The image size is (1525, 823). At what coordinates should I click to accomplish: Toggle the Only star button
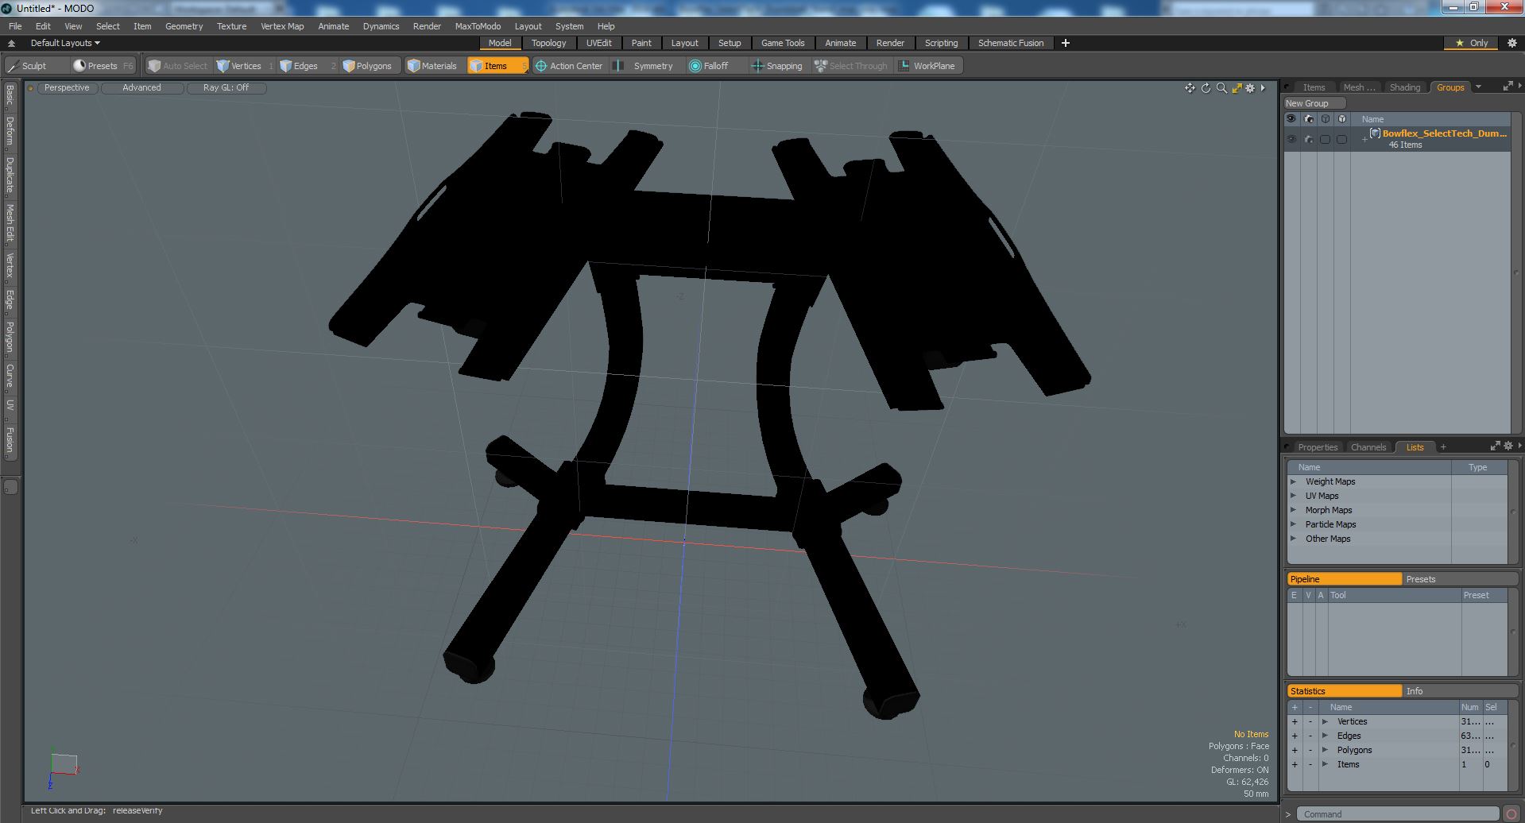(x=1472, y=43)
